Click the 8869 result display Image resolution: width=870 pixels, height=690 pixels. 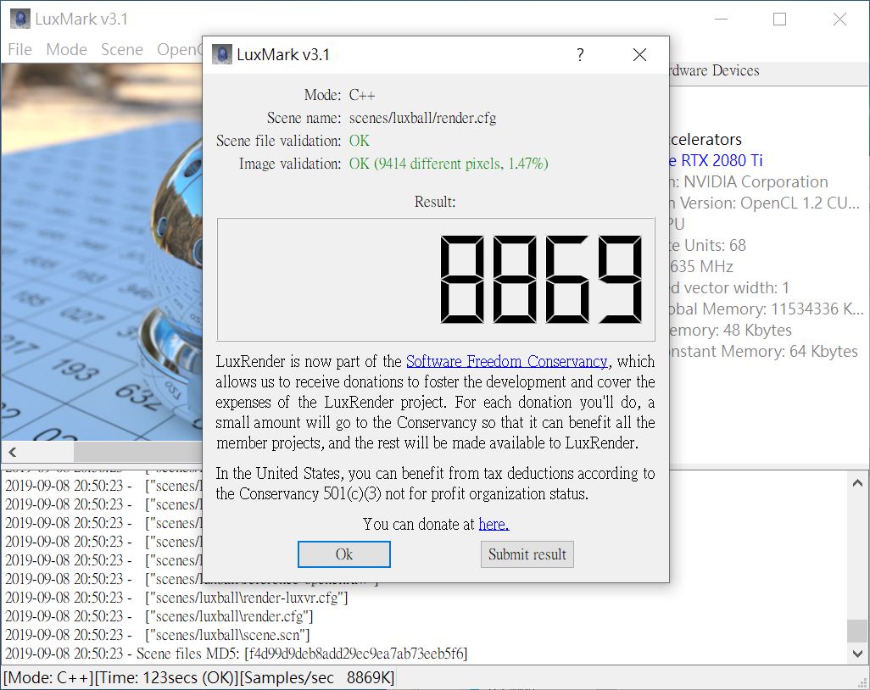pyautogui.click(x=436, y=280)
